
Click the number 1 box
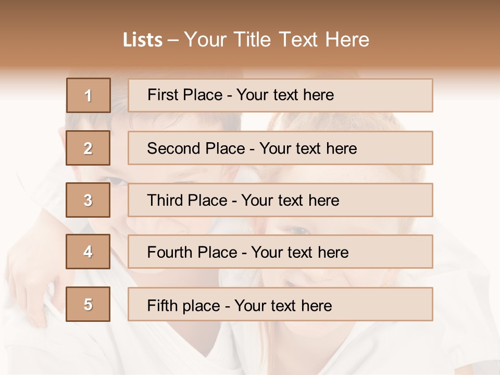tap(89, 95)
